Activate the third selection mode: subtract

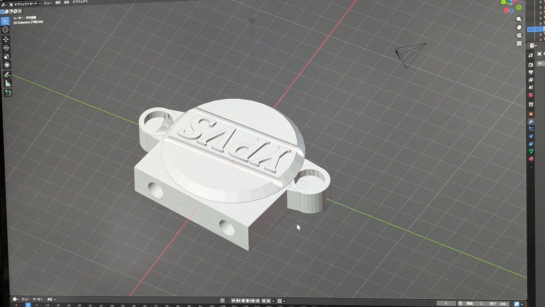(11, 11)
